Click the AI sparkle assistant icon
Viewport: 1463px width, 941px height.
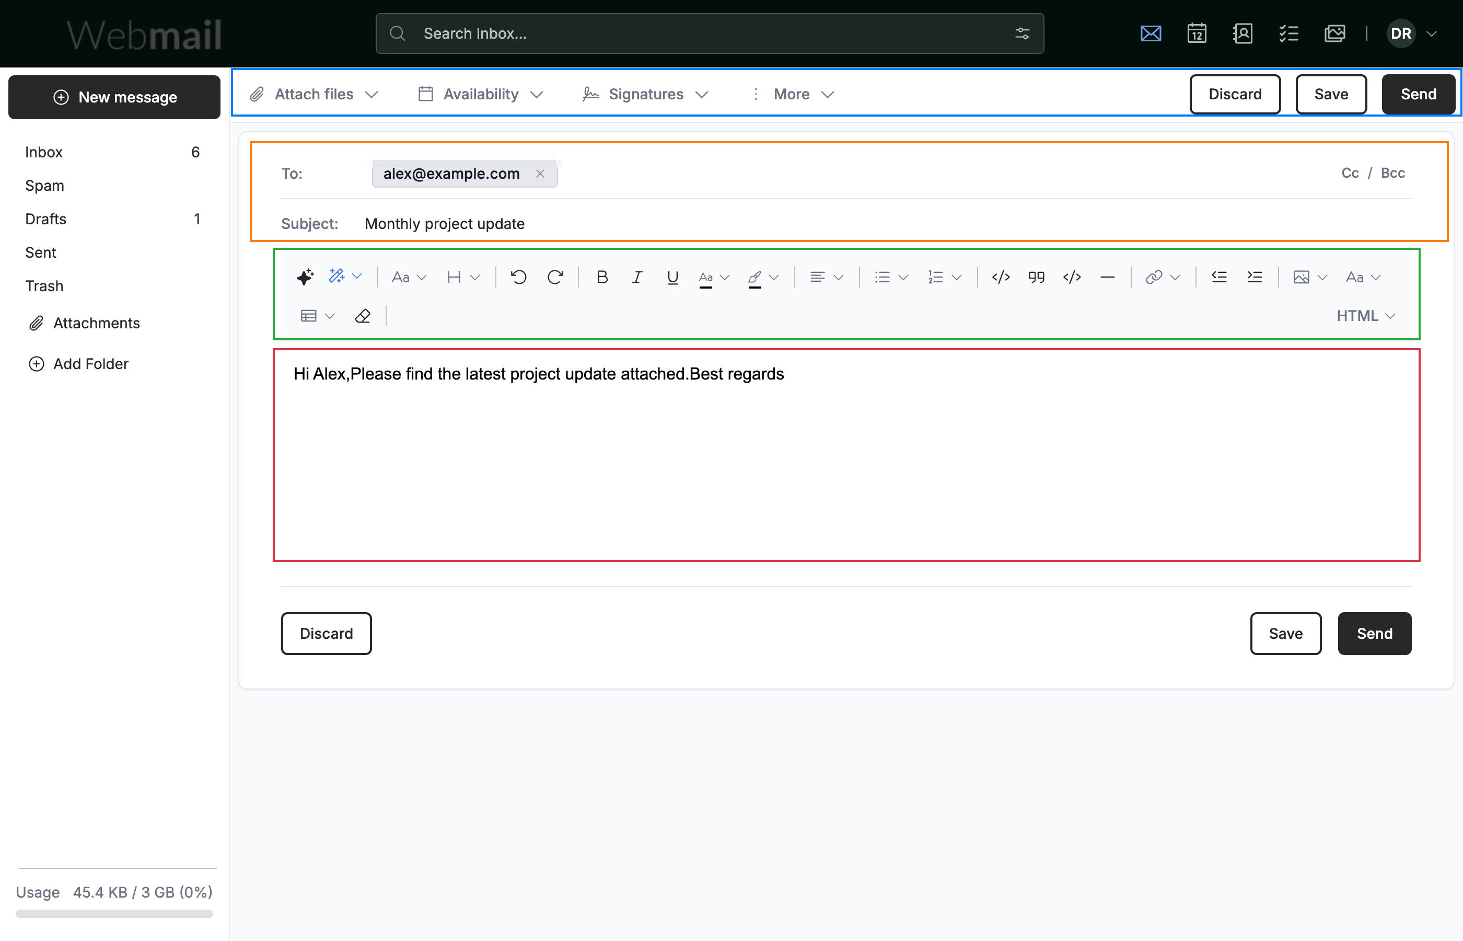click(x=305, y=277)
